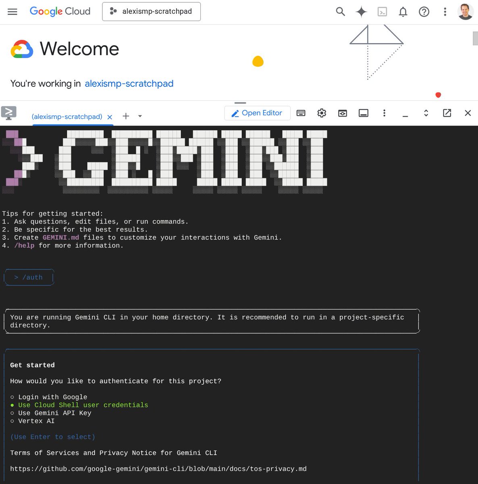Click the GEMINI.md text in tips
Screen dimensions: 478x484
tap(61, 238)
